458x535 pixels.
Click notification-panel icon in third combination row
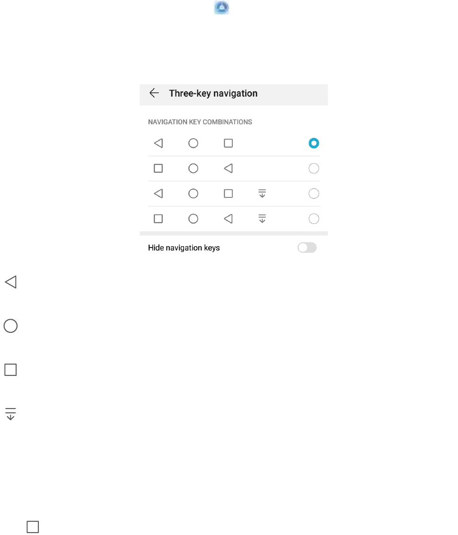click(262, 194)
